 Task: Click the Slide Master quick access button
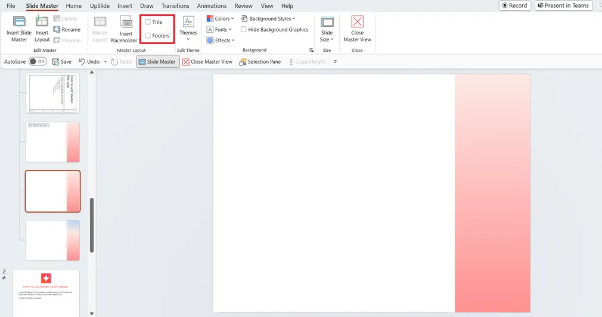point(158,61)
